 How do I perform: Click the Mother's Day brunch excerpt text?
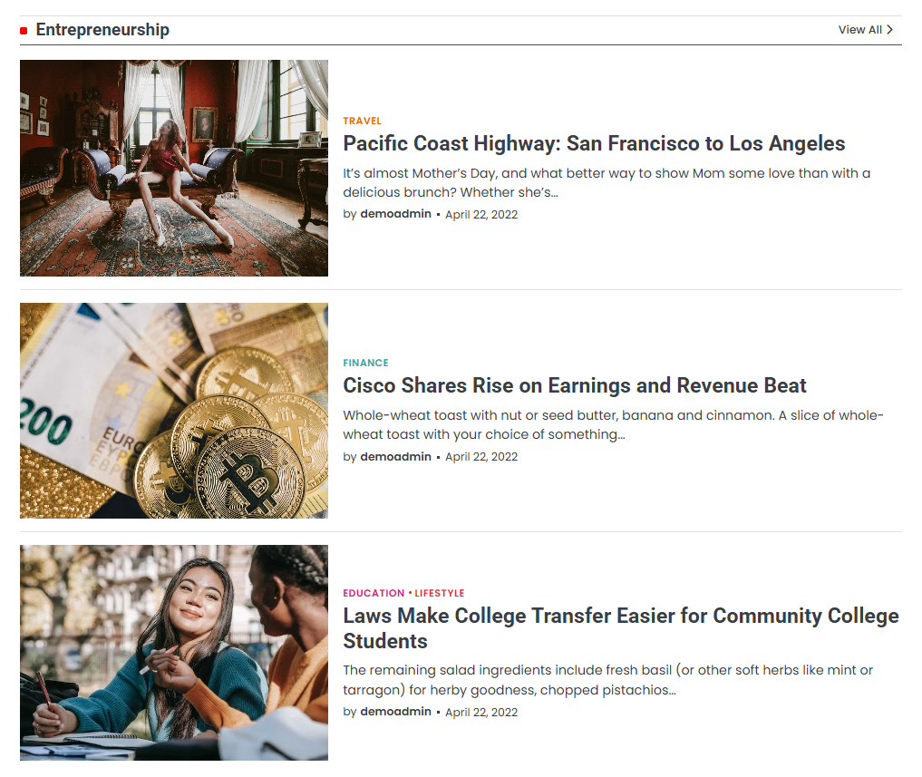pos(607,183)
